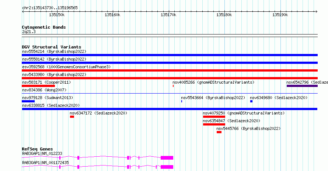The width and height of the screenshot is (328, 171).
Task: Click red bar under nsv5433980
Action: 170,78
